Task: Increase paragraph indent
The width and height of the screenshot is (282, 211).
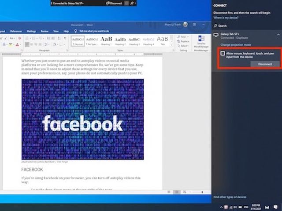Action: click(53, 38)
